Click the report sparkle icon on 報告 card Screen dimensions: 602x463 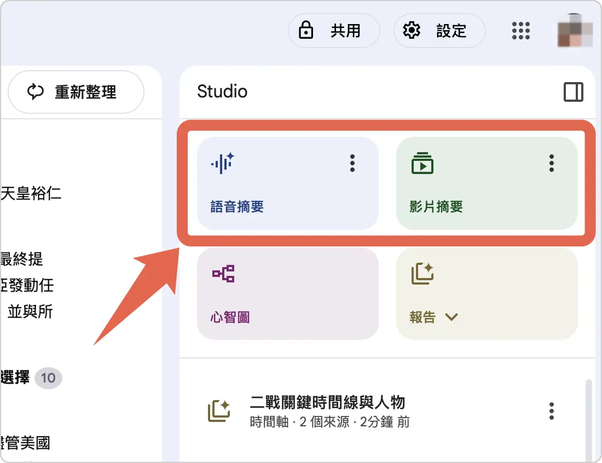pos(422,274)
